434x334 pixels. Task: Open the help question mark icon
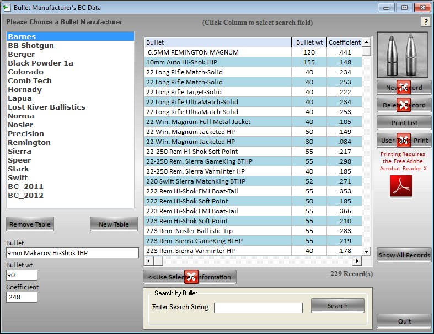tap(426, 21)
